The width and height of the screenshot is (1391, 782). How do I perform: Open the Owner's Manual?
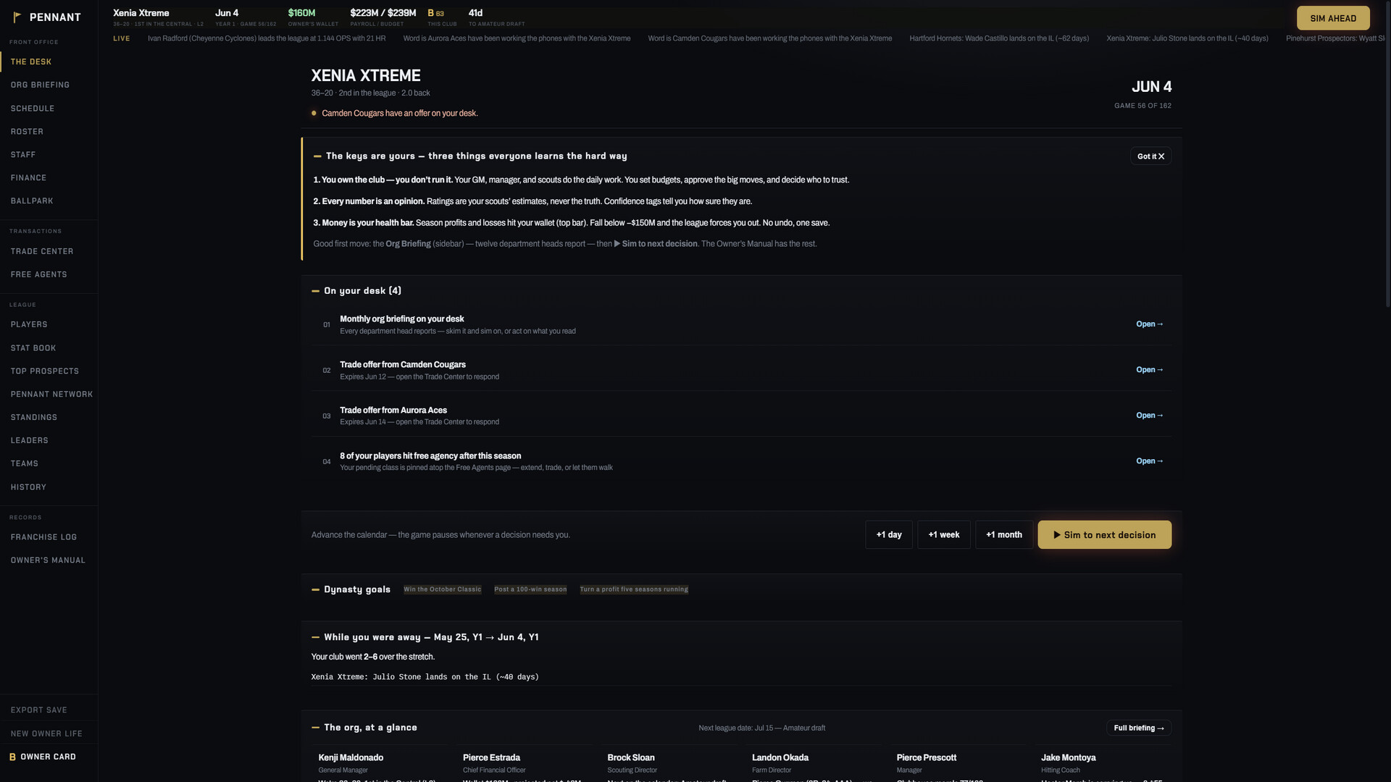pyautogui.click(x=49, y=560)
